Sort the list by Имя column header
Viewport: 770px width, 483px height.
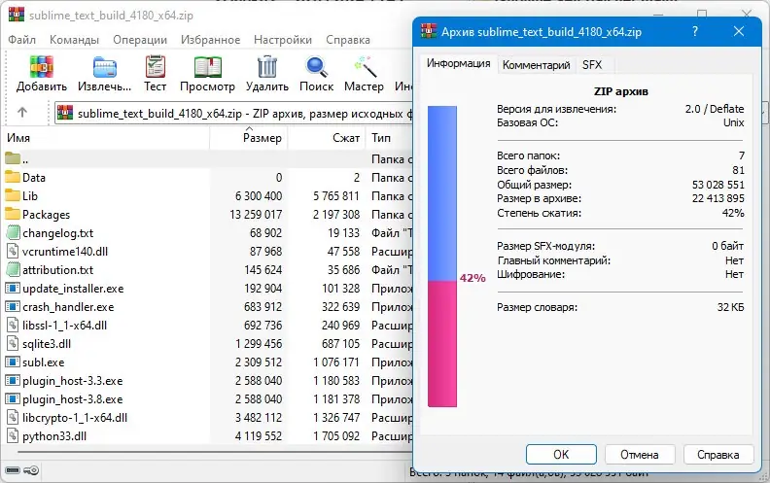click(x=107, y=138)
